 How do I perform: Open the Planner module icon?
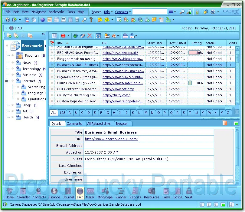(121, 191)
